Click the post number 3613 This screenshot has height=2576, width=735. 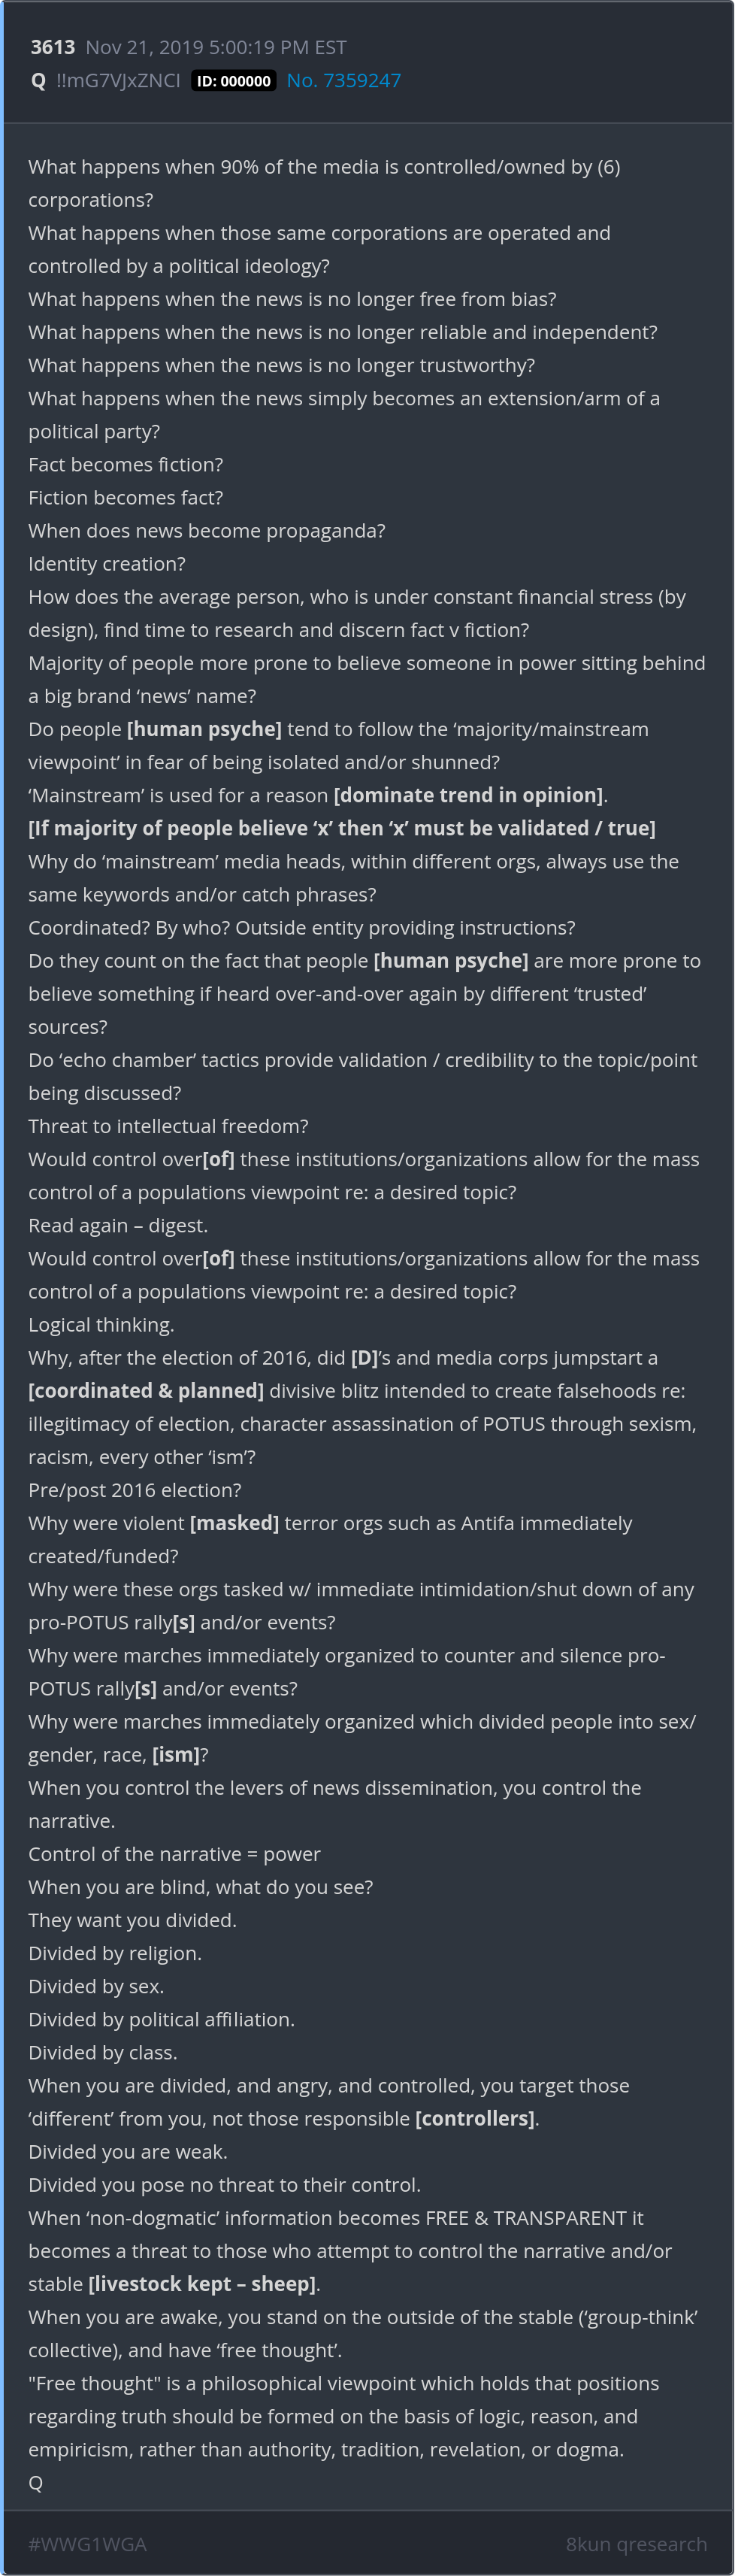pos(52,47)
